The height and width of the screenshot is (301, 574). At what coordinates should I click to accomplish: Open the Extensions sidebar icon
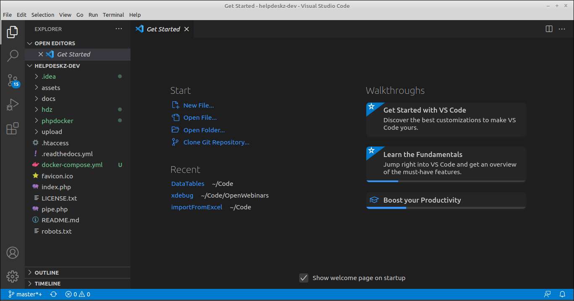tap(13, 129)
